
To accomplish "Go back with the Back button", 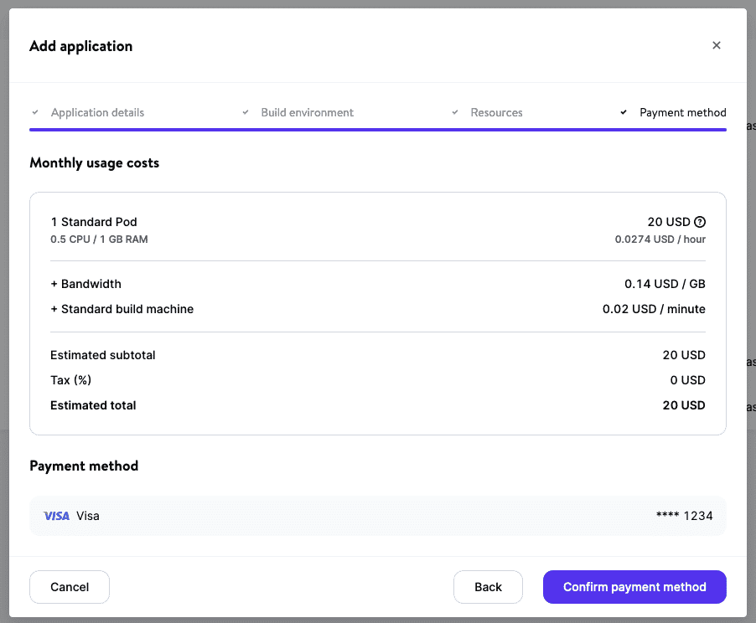I will click(x=488, y=587).
